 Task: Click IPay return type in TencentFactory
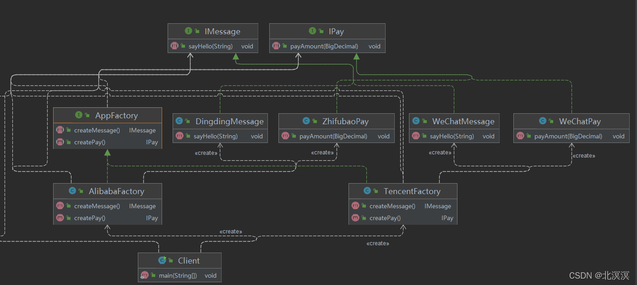447,218
